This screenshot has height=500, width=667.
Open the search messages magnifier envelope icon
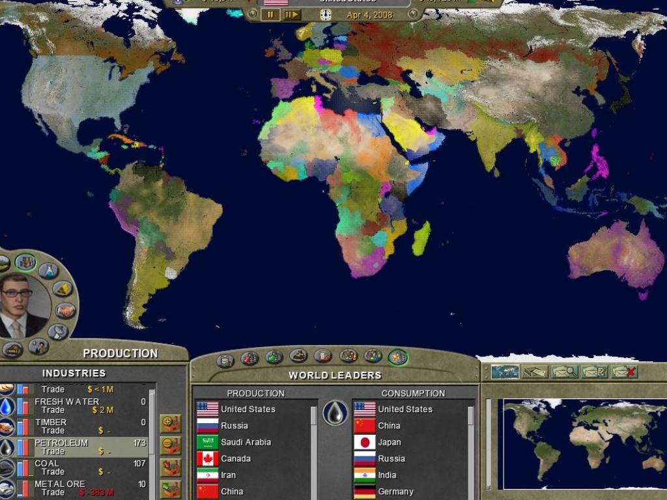pyautogui.click(x=565, y=372)
